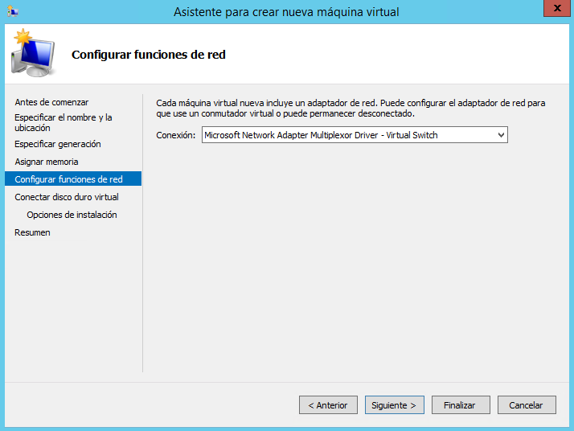Click the title 'Asistente para crear nueva máquina virtual'

(286, 12)
